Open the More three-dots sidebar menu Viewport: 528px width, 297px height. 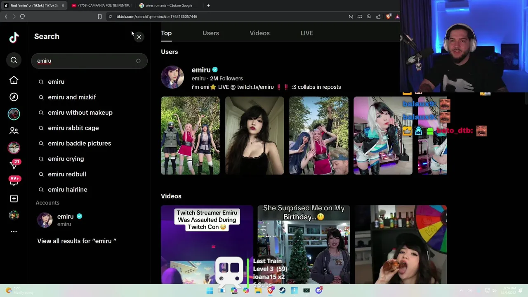[x=14, y=231]
